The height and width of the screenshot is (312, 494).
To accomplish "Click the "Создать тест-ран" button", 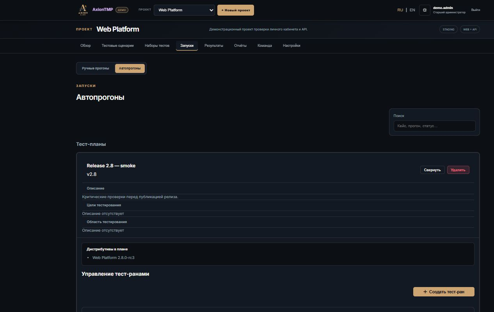I will (444, 292).
